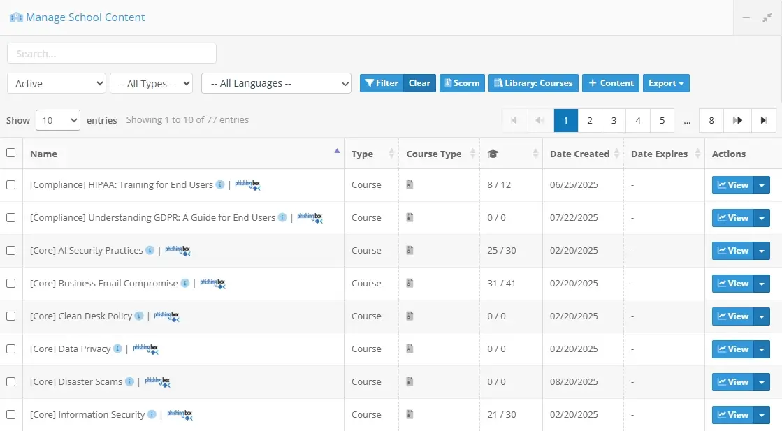The height and width of the screenshot is (431, 782).
Task: Click the course type icon in HIPAA row
Action: click(x=410, y=185)
